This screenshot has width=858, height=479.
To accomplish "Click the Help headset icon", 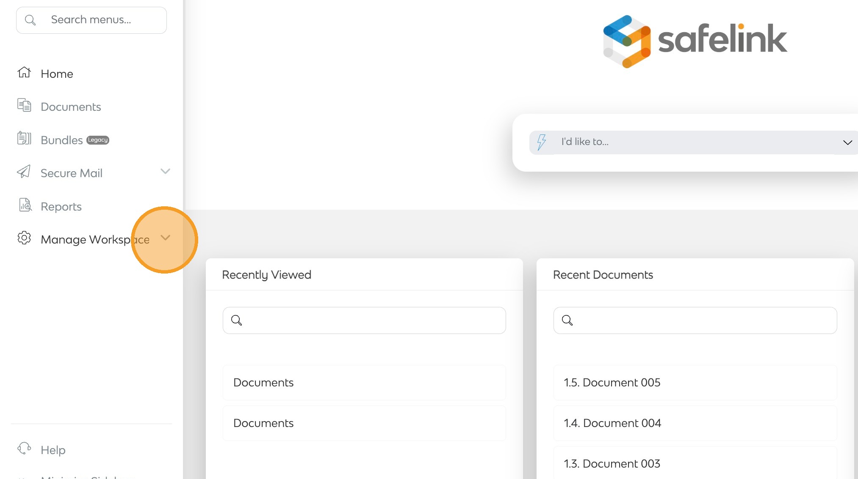I will (24, 448).
